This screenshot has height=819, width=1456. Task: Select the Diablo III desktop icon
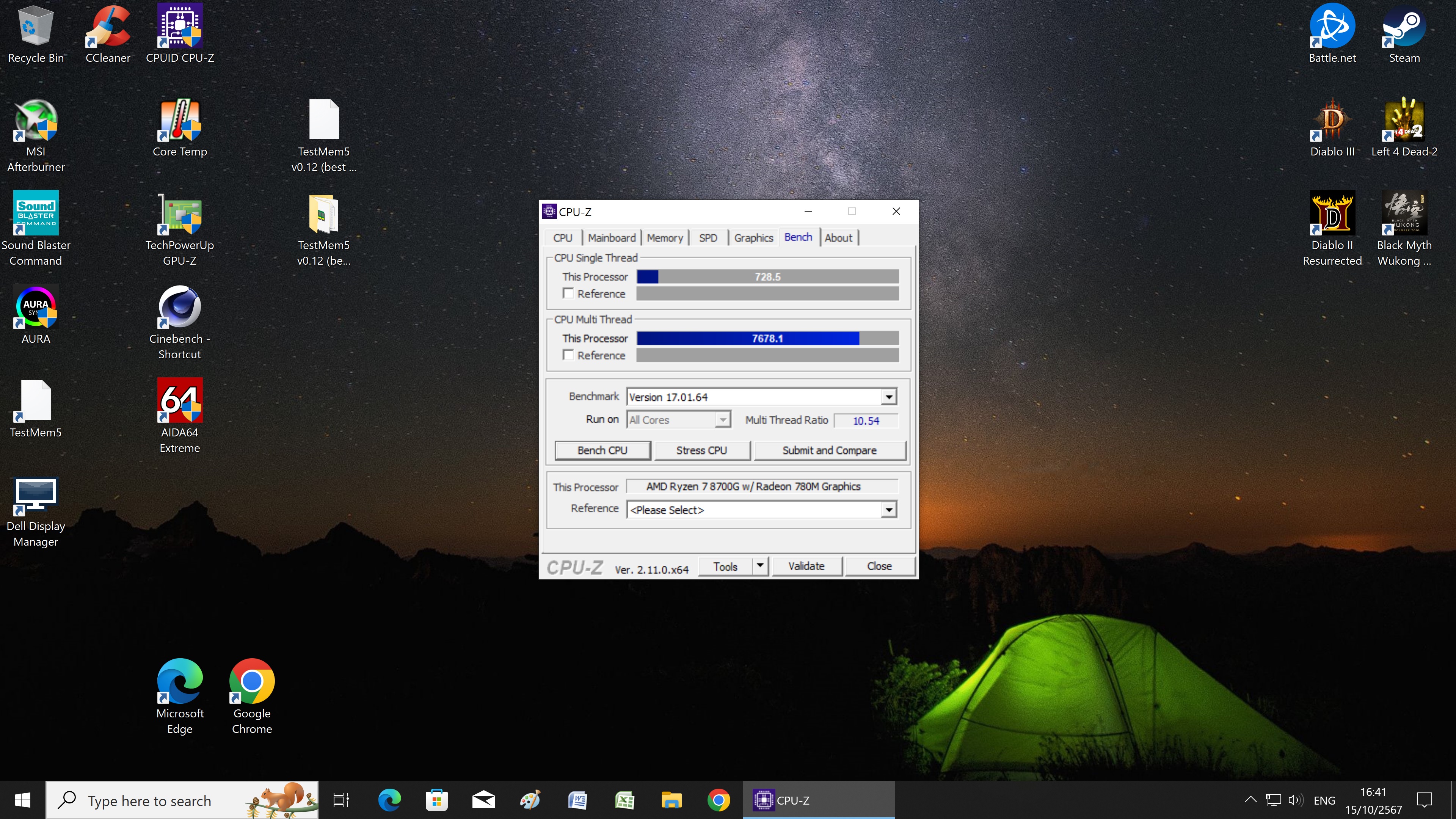coord(1332,128)
